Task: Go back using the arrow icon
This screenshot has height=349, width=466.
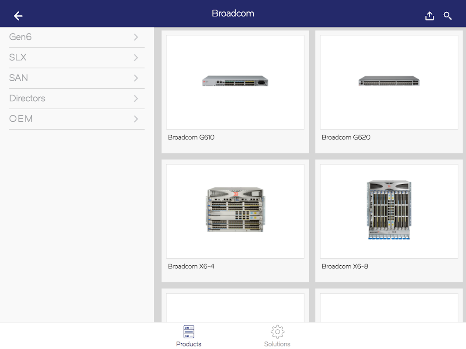Action: tap(18, 16)
